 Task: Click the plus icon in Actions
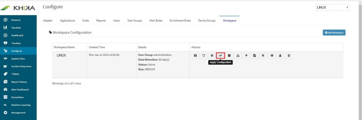(x=246, y=56)
